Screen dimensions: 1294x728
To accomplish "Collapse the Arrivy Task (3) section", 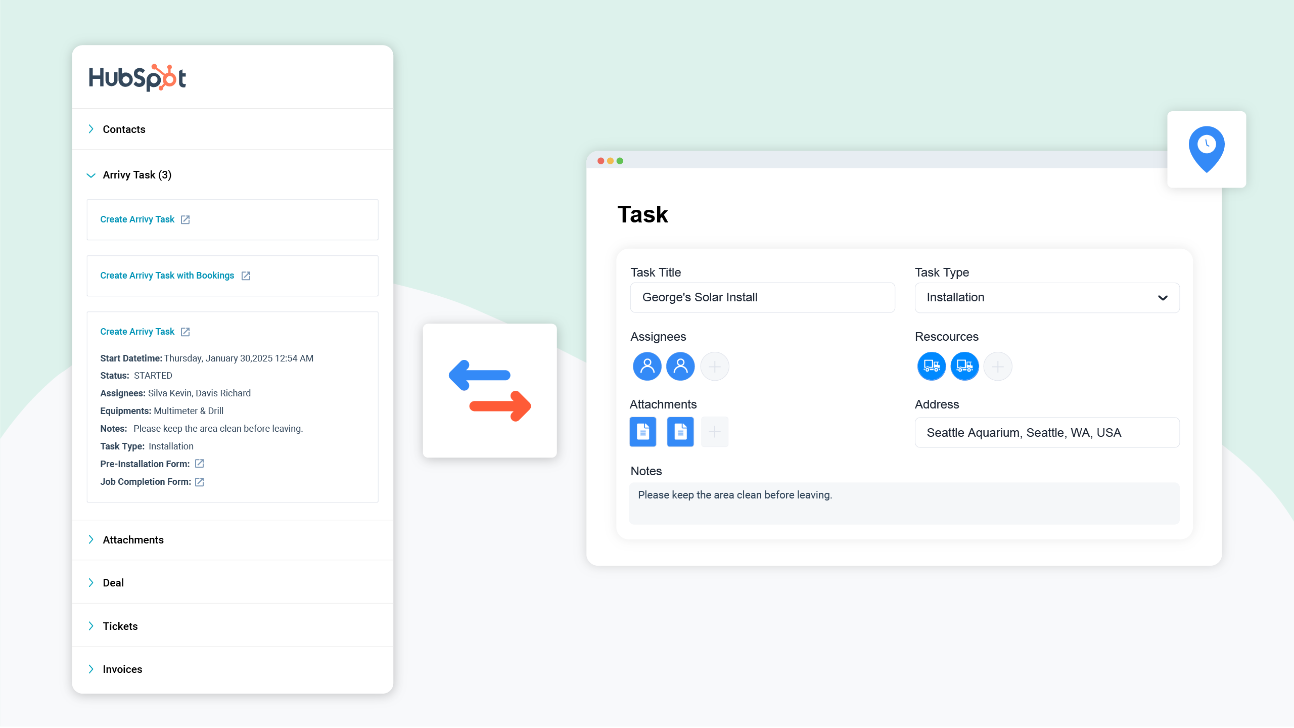I will (x=91, y=175).
